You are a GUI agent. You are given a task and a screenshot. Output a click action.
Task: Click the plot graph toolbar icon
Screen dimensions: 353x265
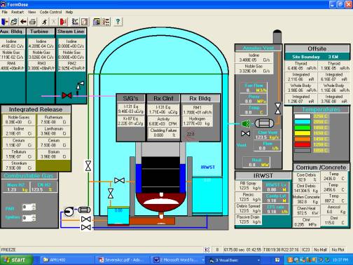click(75, 22)
